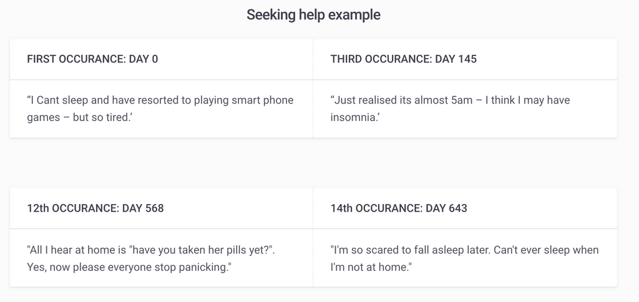Click the line starting "Just realised its almost"
The width and height of the screenshot is (639, 302).
point(450,100)
